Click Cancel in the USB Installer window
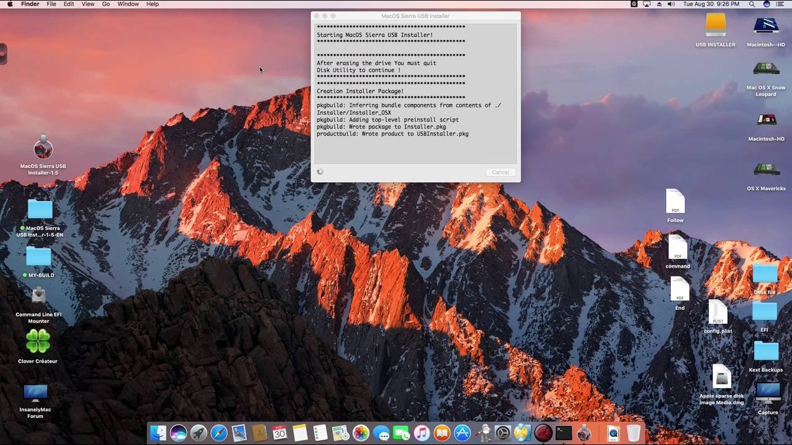792x445 pixels. tap(501, 172)
